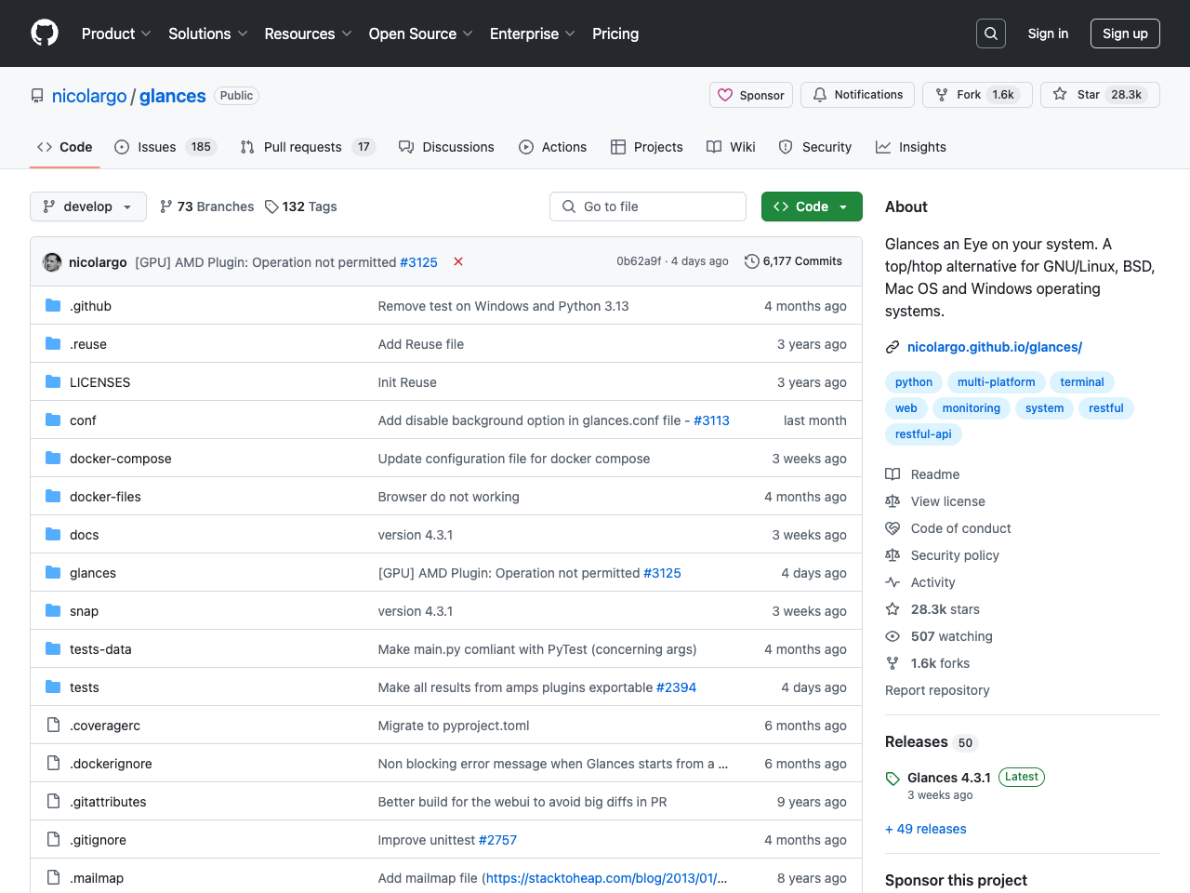The image size is (1190, 893).
Task: Select the restful-api topic tag
Action: point(923,434)
